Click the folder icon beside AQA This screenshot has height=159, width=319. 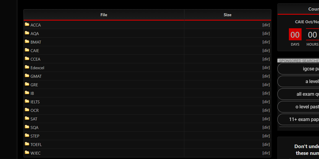[27, 33]
